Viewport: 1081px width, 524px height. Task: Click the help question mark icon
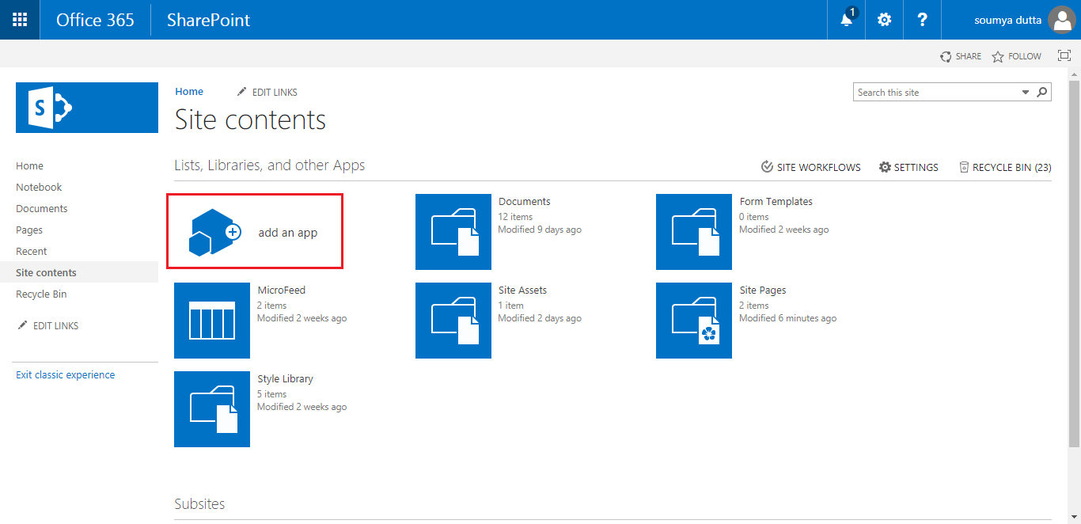(922, 20)
